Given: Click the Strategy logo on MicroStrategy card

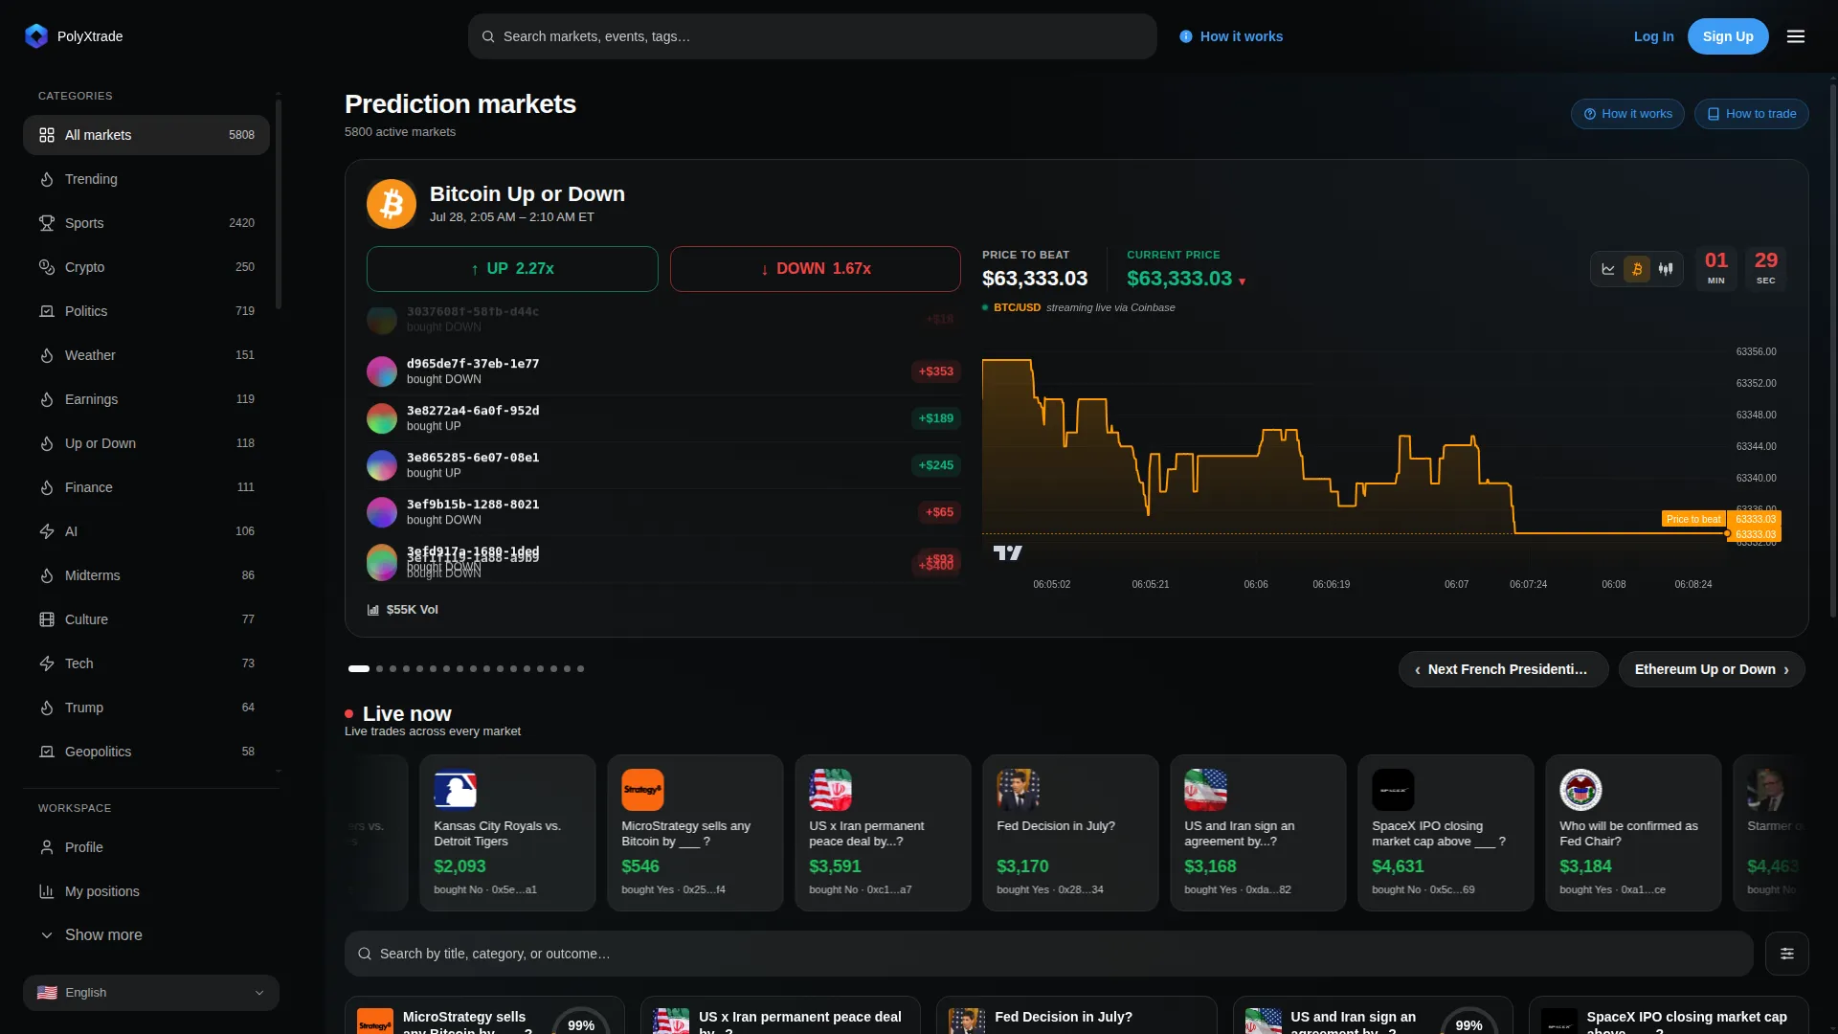Looking at the screenshot, I should [x=642, y=790].
